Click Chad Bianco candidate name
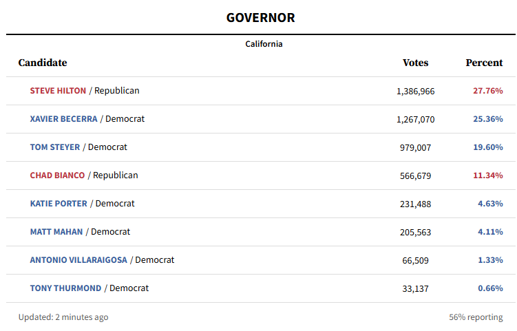Screen dimensions: 517x331 click(57, 175)
